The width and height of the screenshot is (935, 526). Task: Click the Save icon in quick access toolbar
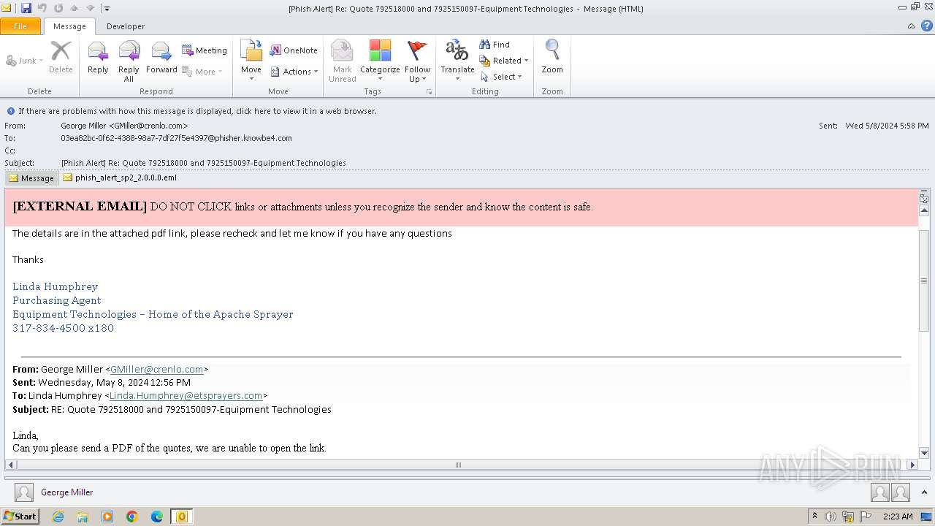(x=26, y=8)
